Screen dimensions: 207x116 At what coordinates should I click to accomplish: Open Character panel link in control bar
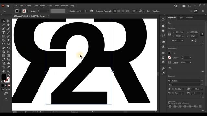click(x=99, y=11)
